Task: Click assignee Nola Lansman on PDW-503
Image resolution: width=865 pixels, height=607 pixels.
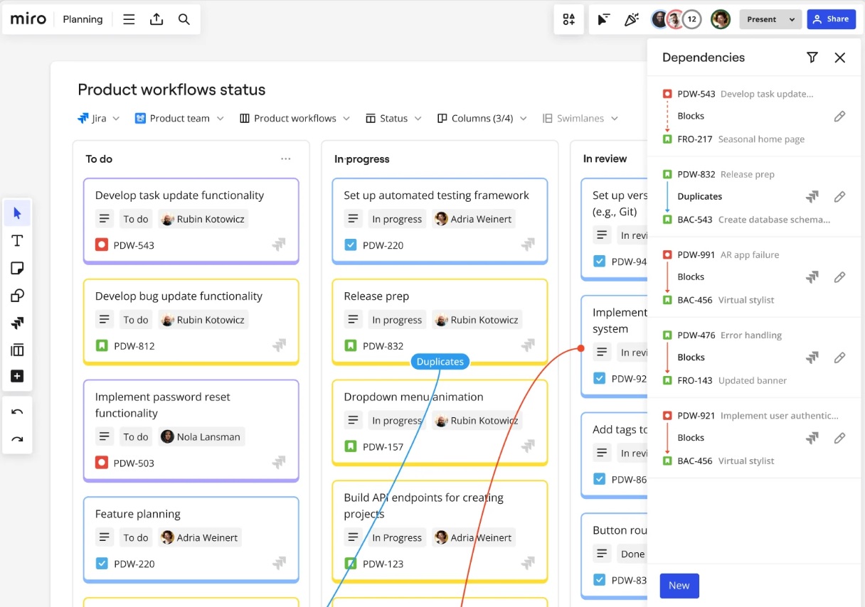Action: pyautogui.click(x=201, y=436)
